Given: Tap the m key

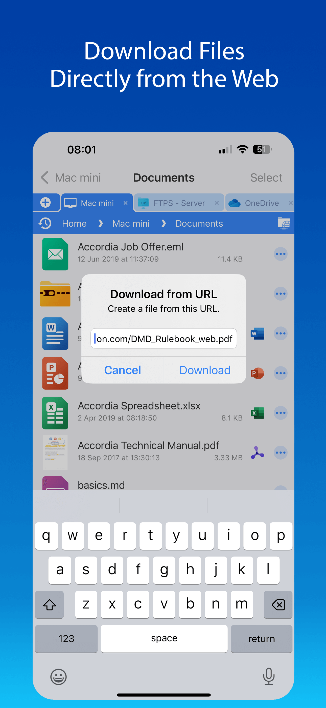Looking at the screenshot, I should click(x=242, y=605).
